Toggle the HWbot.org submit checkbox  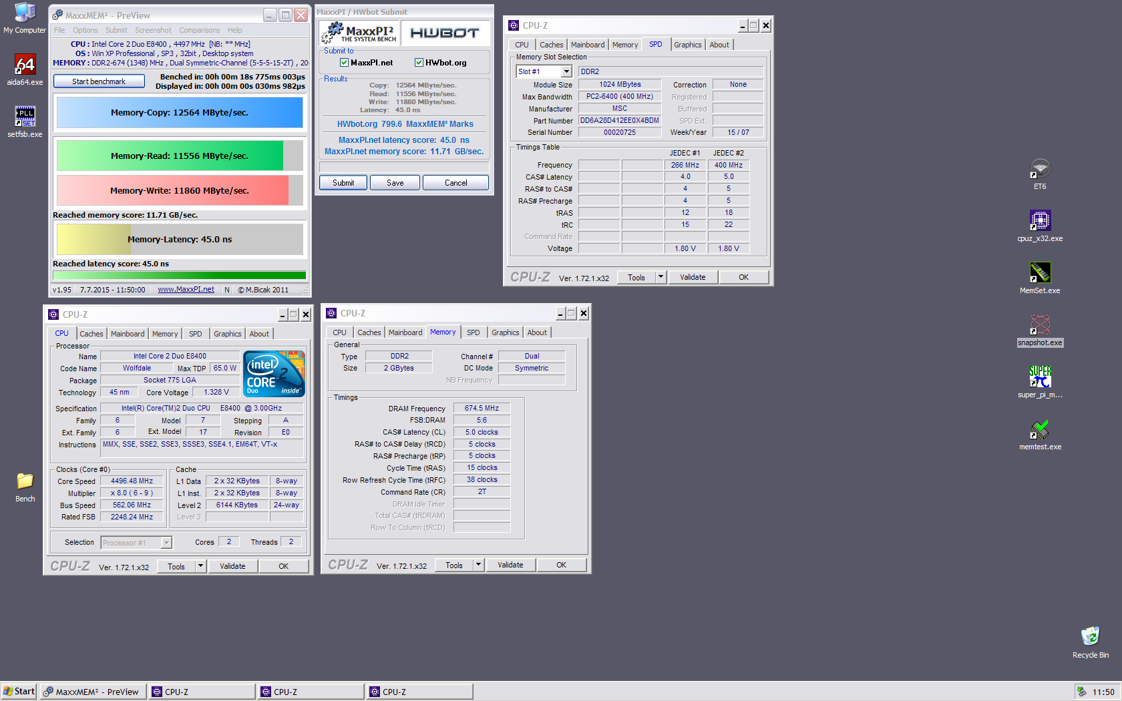(419, 63)
